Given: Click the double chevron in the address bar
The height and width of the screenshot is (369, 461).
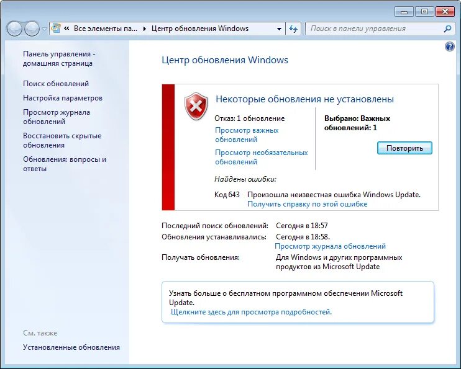Looking at the screenshot, I should click(66, 29).
